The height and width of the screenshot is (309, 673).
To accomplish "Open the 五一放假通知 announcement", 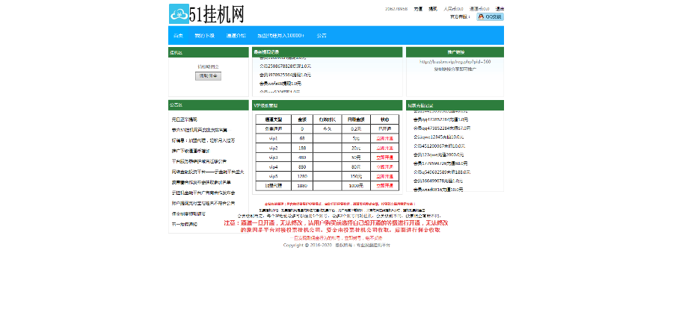I will [x=184, y=224].
